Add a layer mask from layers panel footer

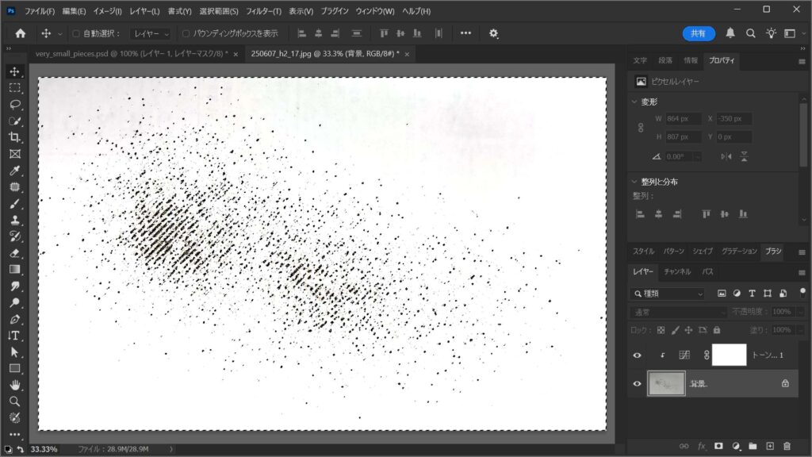click(718, 446)
